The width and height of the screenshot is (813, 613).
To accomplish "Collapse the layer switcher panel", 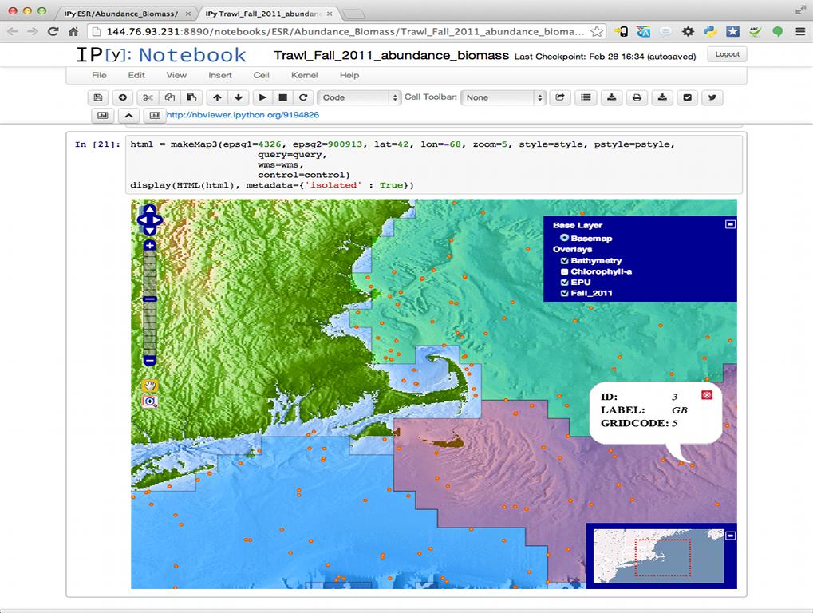I will point(730,224).
